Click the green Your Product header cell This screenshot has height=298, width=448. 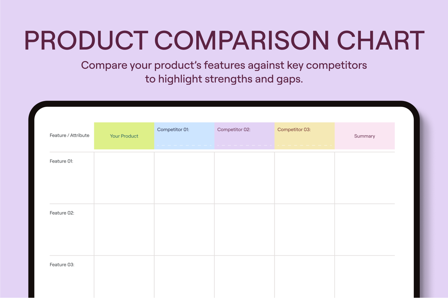[124, 136]
